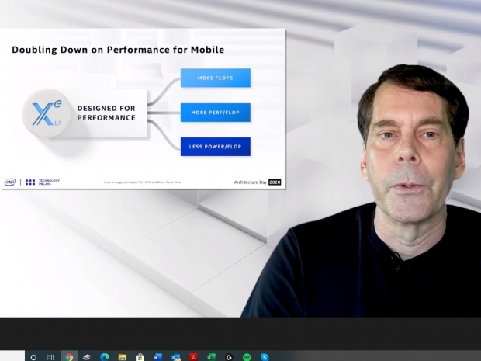Open Adobe Acrobat red icon
The width and height of the screenshot is (481, 361).
(x=194, y=357)
